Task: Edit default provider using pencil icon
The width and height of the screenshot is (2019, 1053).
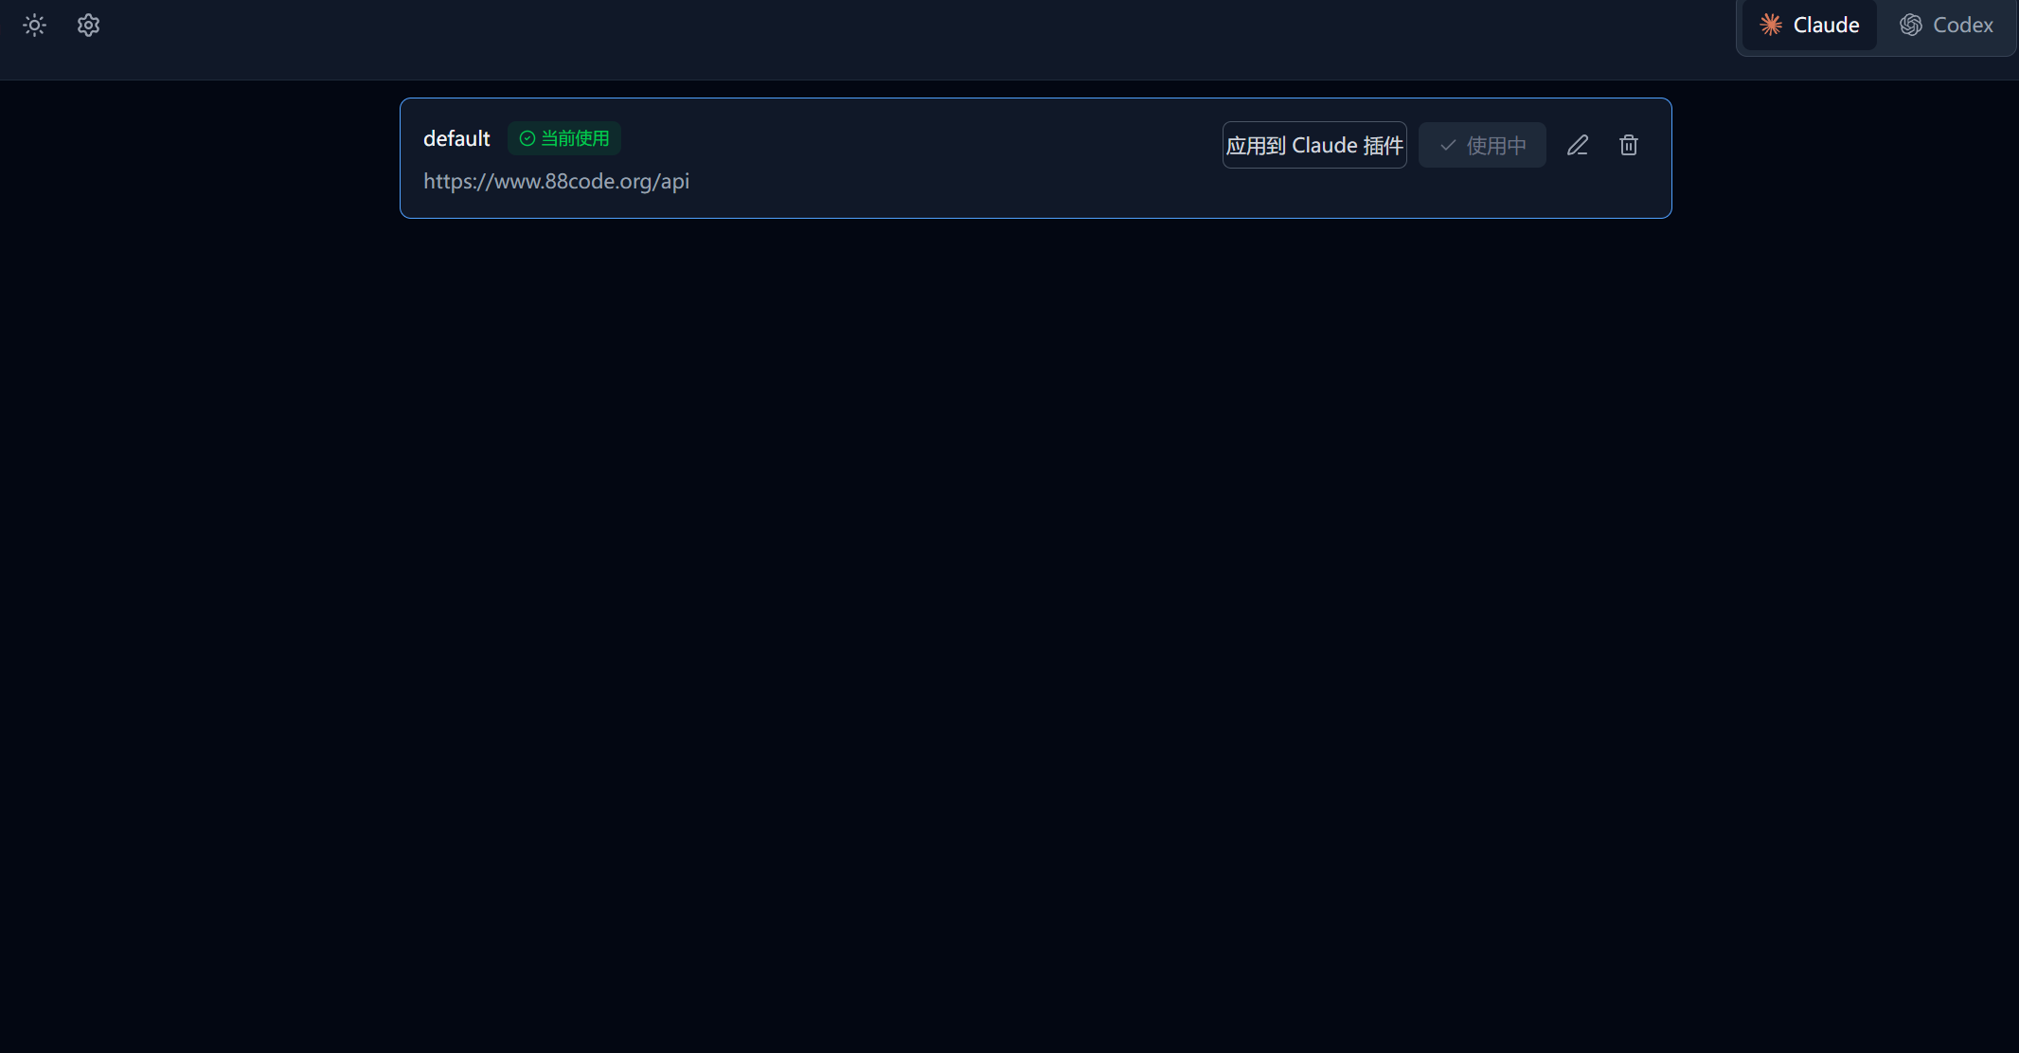Action: pyautogui.click(x=1578, y=145)
